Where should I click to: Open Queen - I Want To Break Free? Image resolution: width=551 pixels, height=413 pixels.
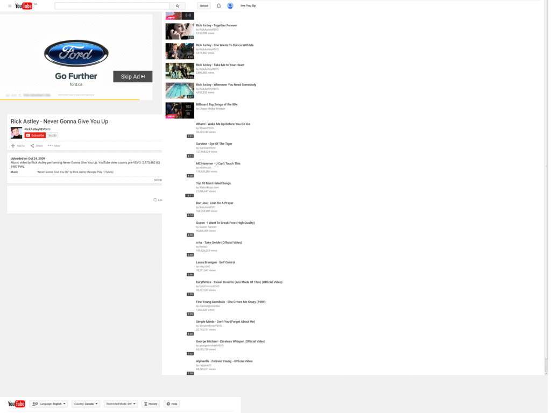225,223
